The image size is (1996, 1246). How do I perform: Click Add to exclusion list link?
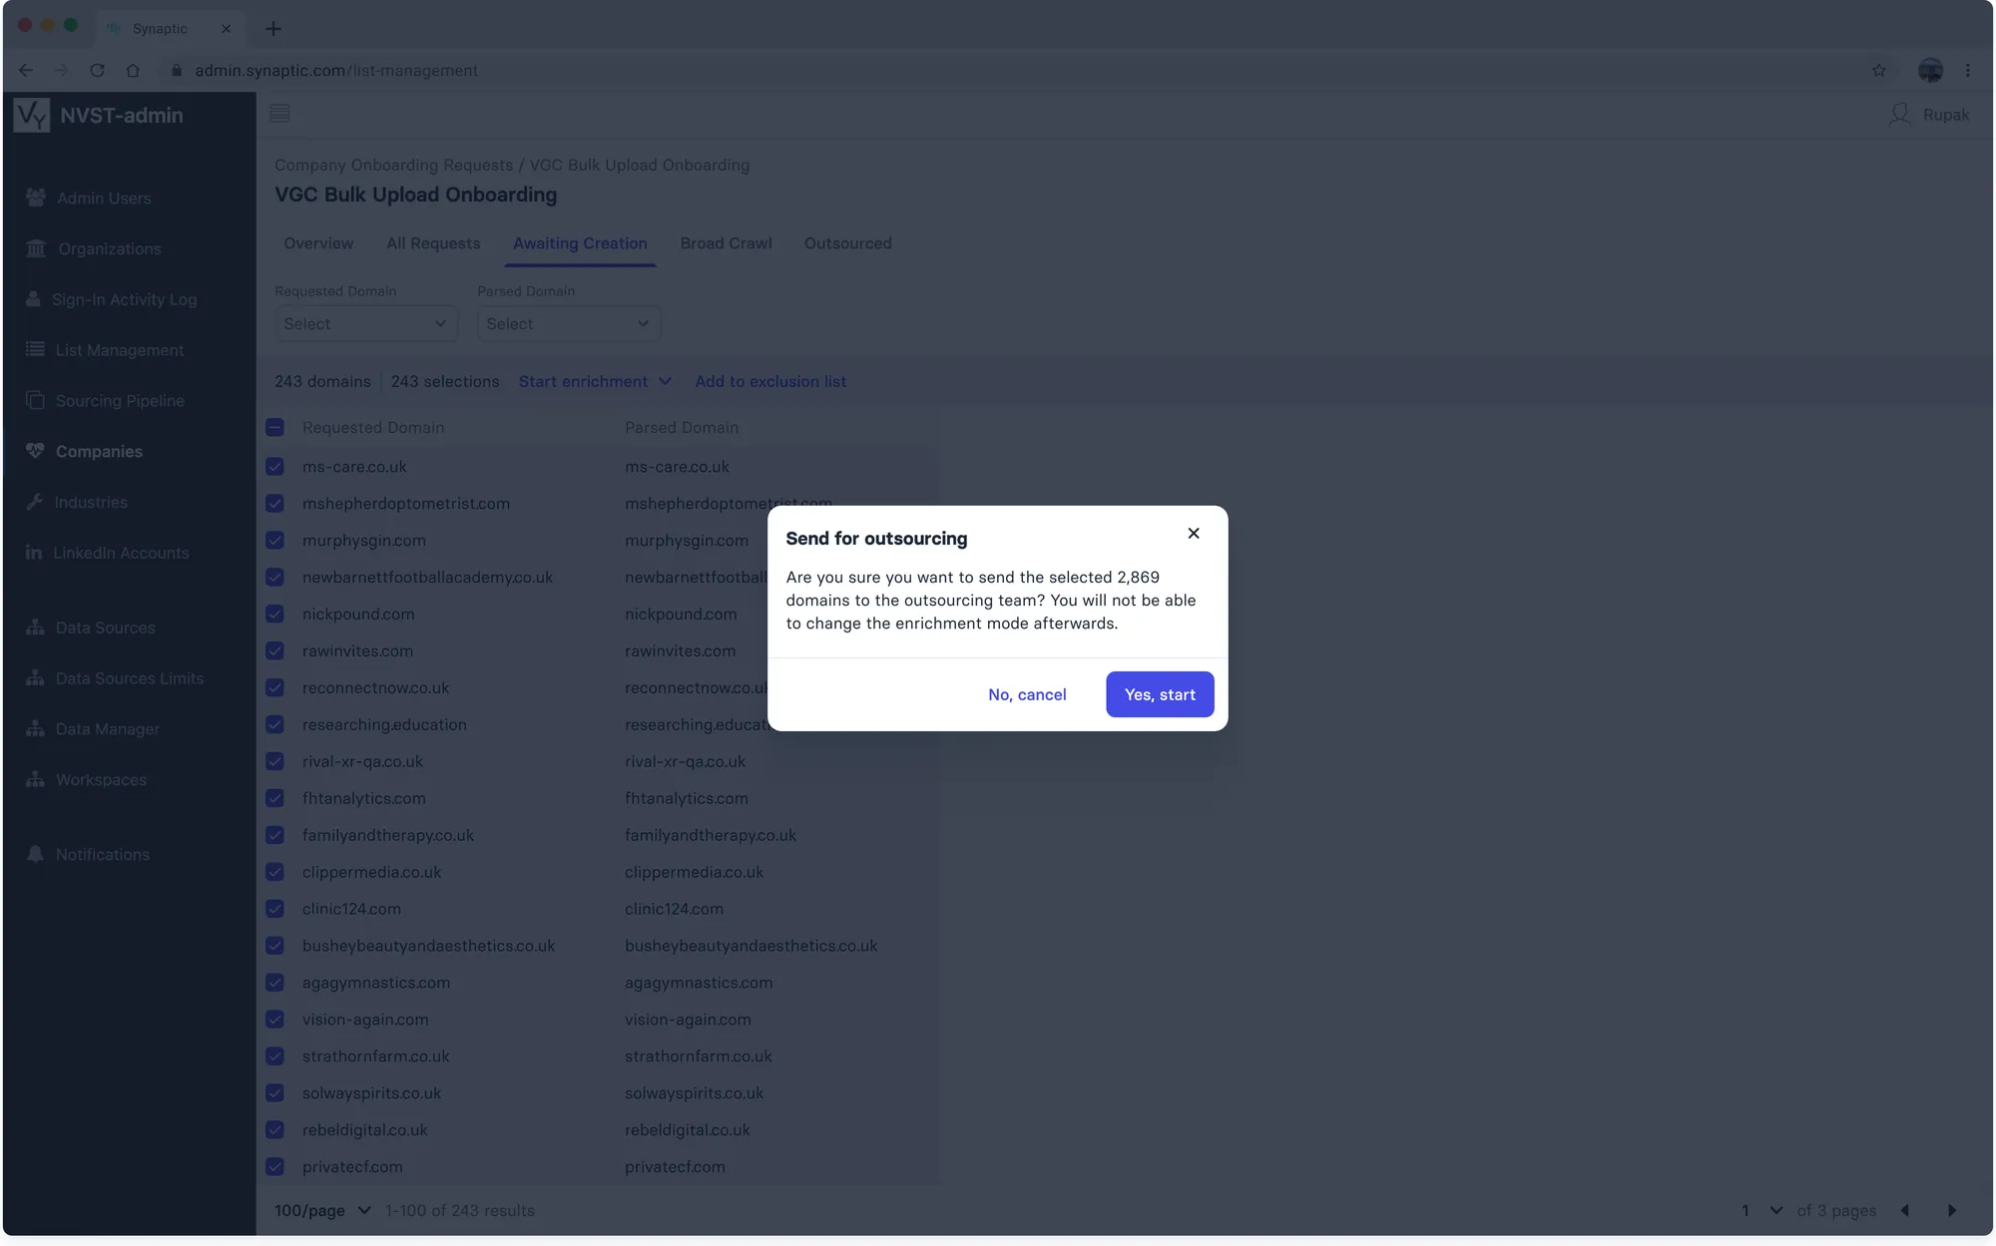point(770,381)
